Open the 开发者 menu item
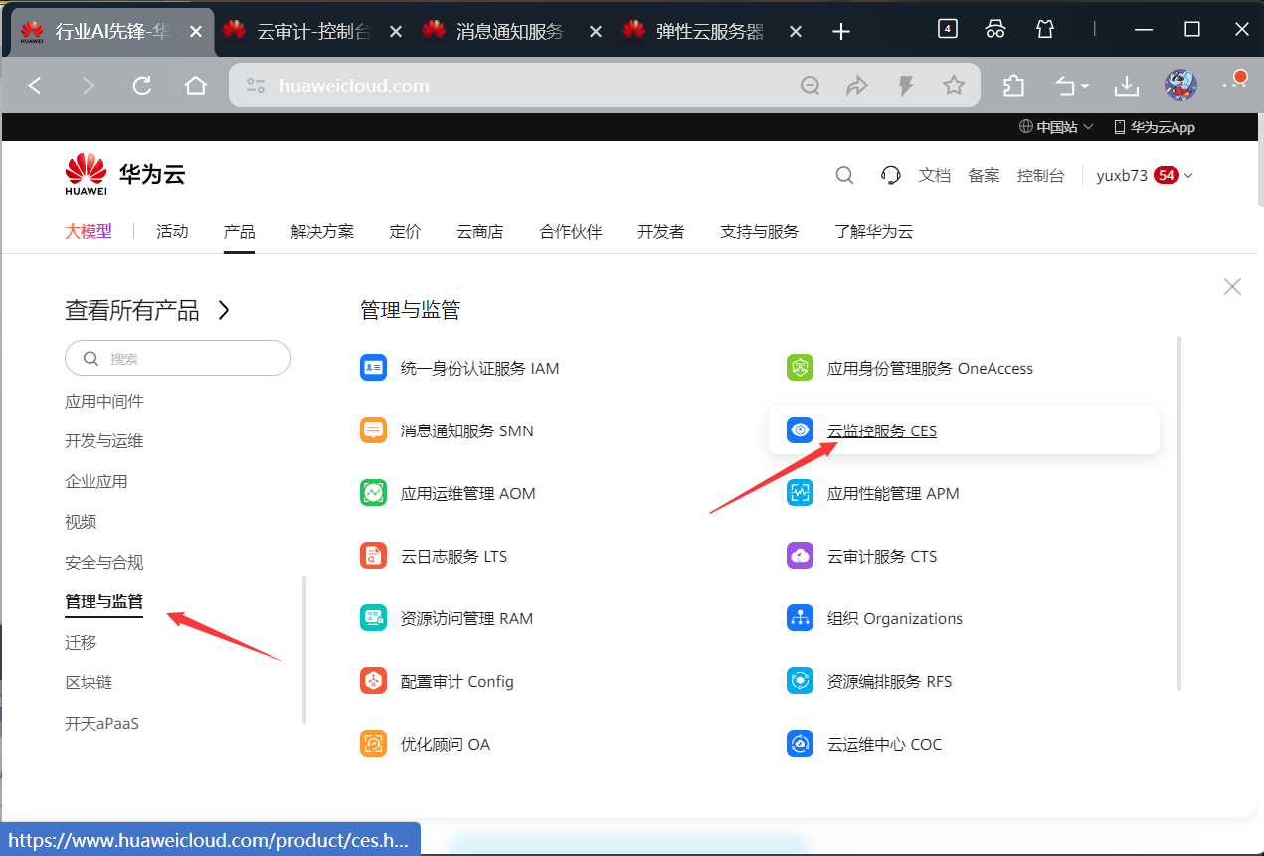Image resolution: width=1264 pixels, height=856 pixels. (x=661, y=231)
